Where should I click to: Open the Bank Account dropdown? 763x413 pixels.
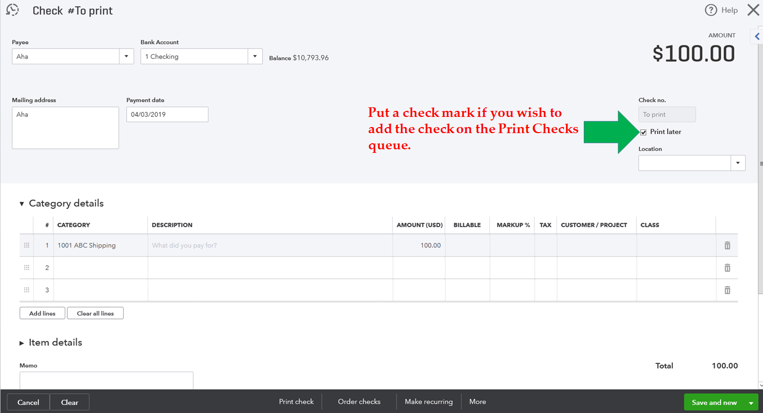click(x=255, y=56)
